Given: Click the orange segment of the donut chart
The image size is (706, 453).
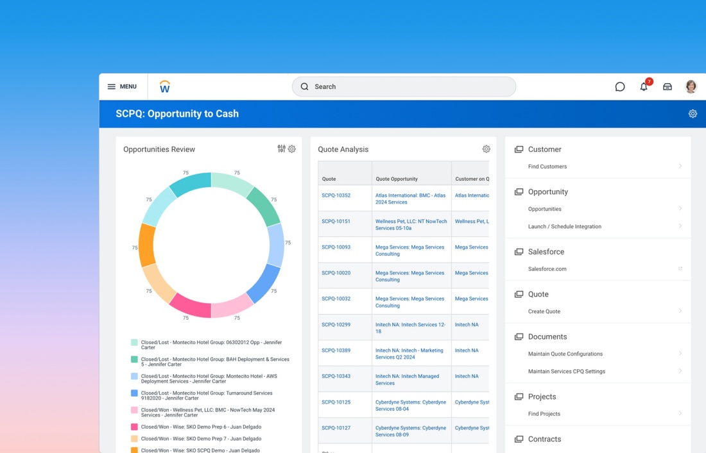Looking at the screenshot, I should point(147,245).
